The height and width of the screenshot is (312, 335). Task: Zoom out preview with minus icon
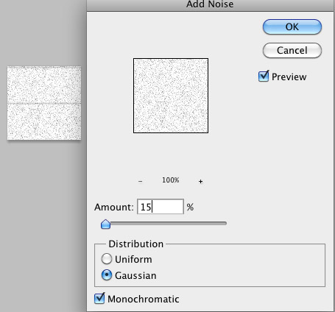140,181
